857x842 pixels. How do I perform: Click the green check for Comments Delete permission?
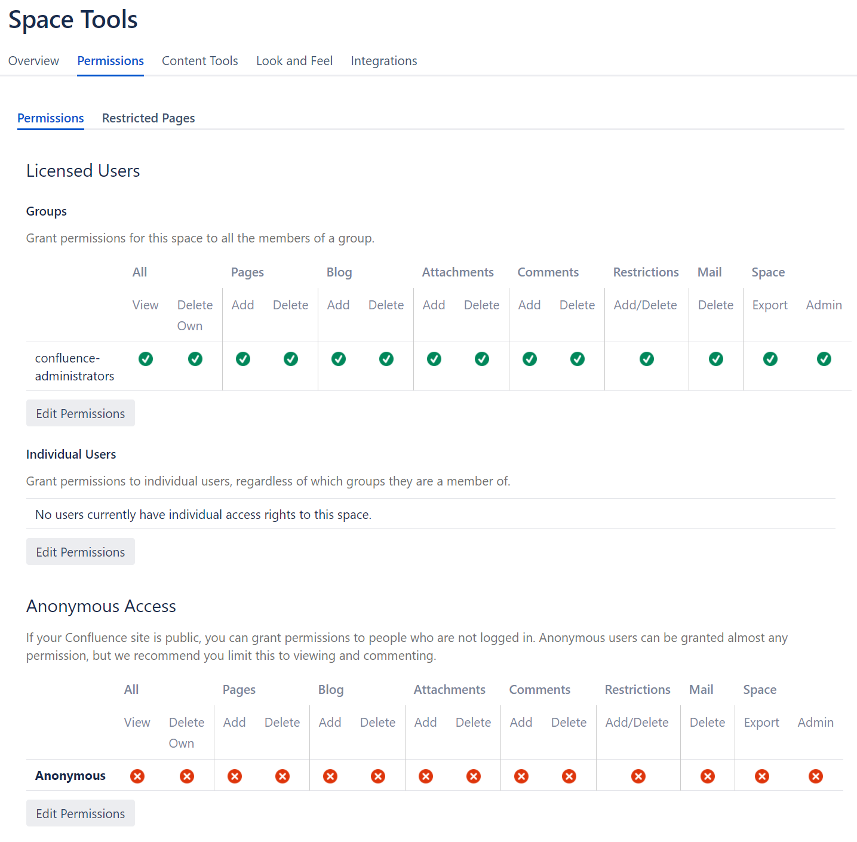click(577, 359)
